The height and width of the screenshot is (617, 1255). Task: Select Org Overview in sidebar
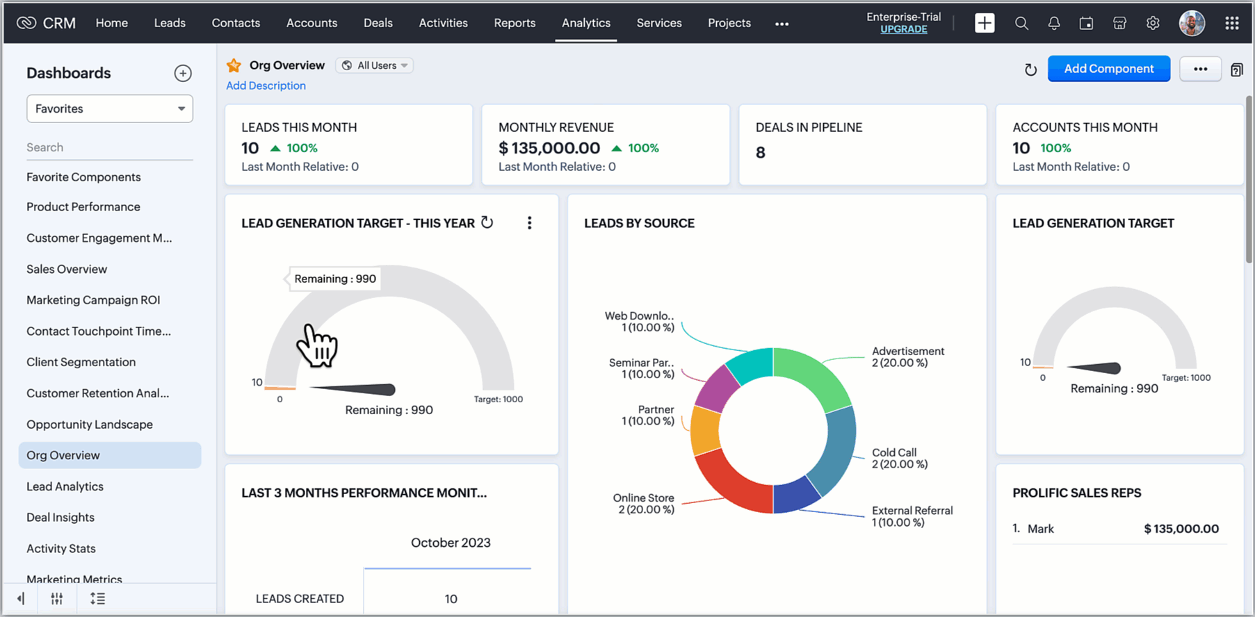110,455
